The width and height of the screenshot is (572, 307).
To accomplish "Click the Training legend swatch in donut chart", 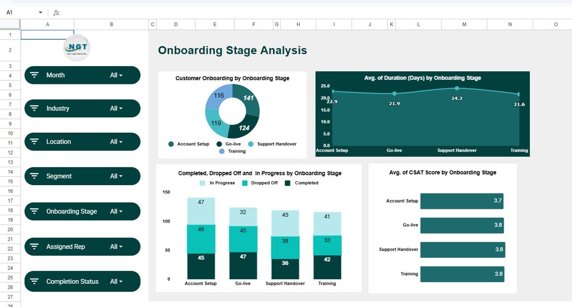I will point(222,151).
